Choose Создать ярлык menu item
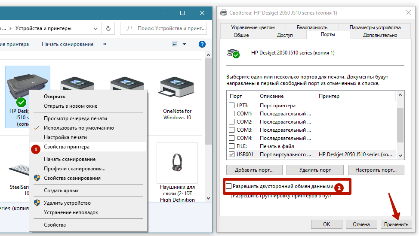The width and height of the screenshot is (419, 236). pyautogui.click(x=88, y=191)
